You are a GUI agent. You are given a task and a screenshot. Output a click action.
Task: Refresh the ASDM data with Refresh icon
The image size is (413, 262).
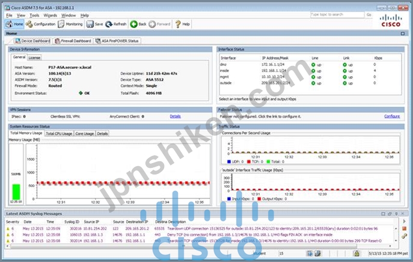click(109, 24)
